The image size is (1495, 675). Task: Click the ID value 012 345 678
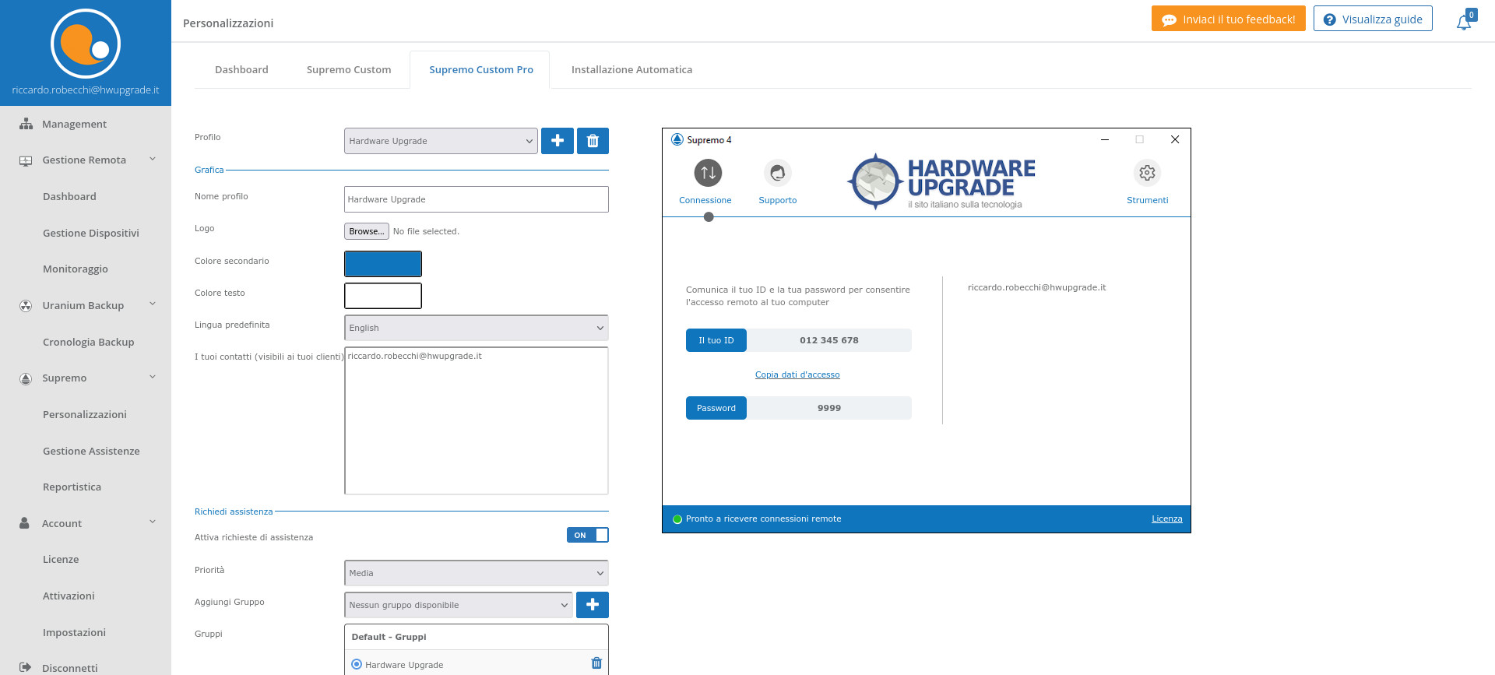[829, 340]
